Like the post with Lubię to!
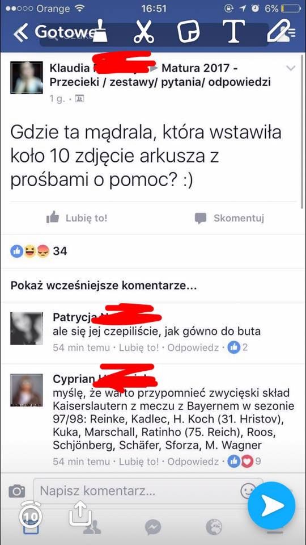Screen dimensions: 306x545 pos(77,218)
